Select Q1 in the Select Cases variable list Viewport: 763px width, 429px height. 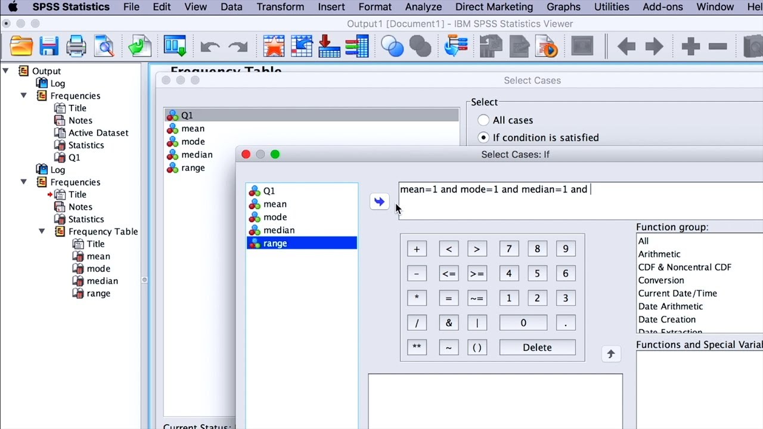pos(311,116)
